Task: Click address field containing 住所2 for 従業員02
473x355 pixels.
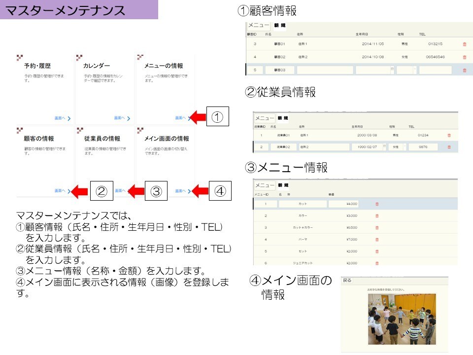Action: coord(324,147)
